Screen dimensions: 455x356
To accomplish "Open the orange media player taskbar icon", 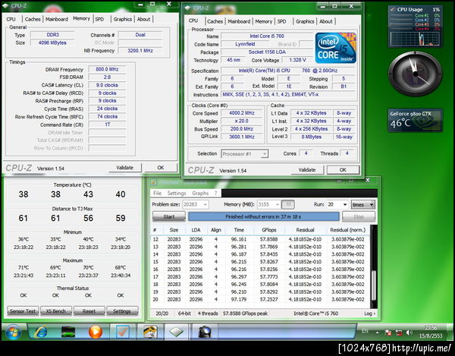I will pos(94,332).
